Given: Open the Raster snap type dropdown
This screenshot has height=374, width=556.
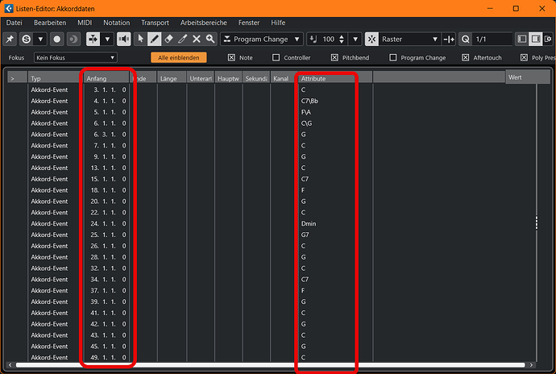Looking at the screenshot, I should coord(409,39).
